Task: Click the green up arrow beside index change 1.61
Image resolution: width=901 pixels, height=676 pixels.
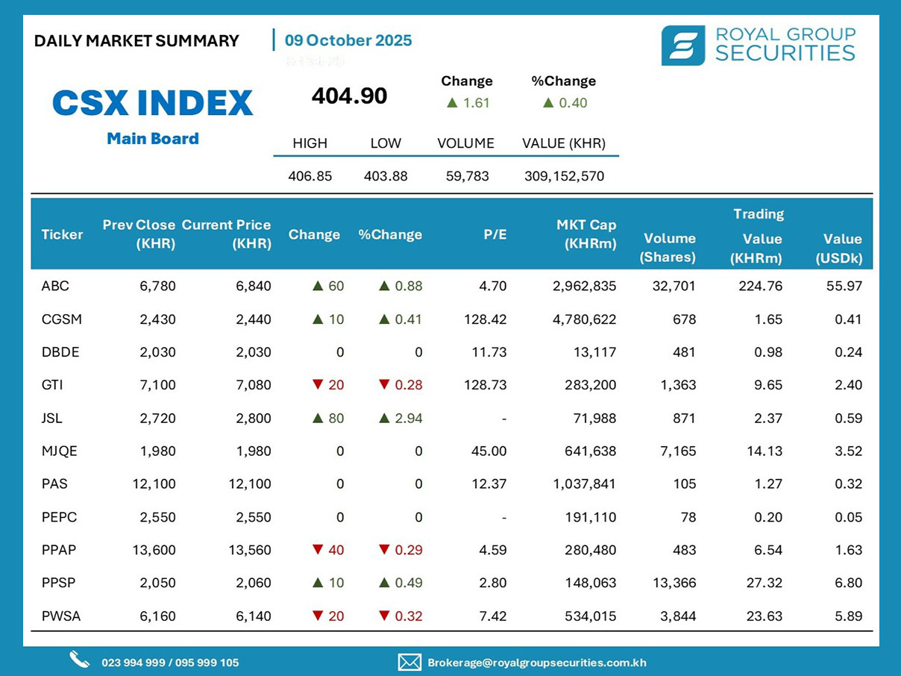Action: click(451, 103)
